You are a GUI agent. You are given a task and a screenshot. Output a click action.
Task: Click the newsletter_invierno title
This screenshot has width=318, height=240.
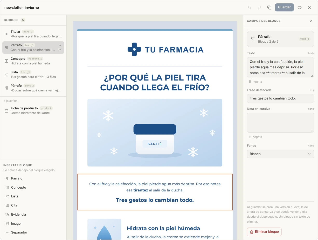coord(22,8)
